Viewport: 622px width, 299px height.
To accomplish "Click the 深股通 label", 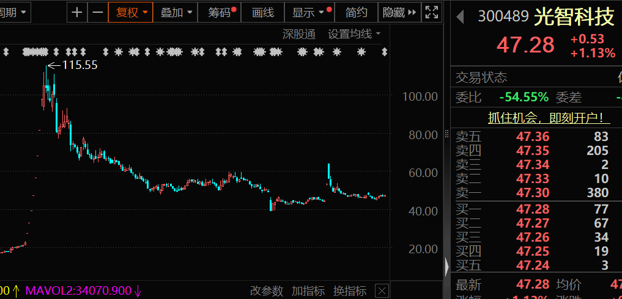I will [298, 34].
